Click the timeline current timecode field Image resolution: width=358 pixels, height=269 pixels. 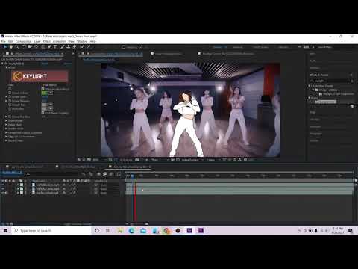(x=13, y=173)
